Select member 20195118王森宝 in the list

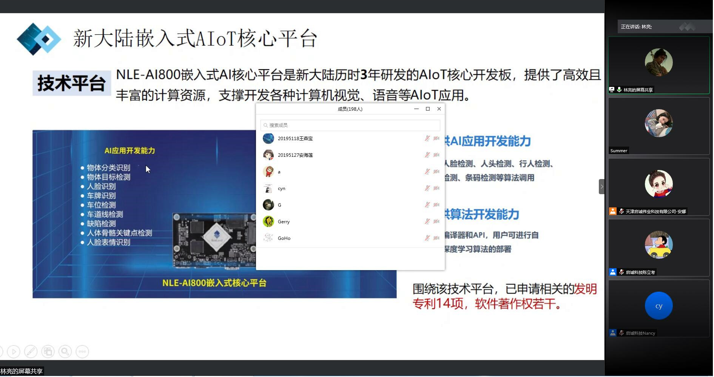(350, 139)
